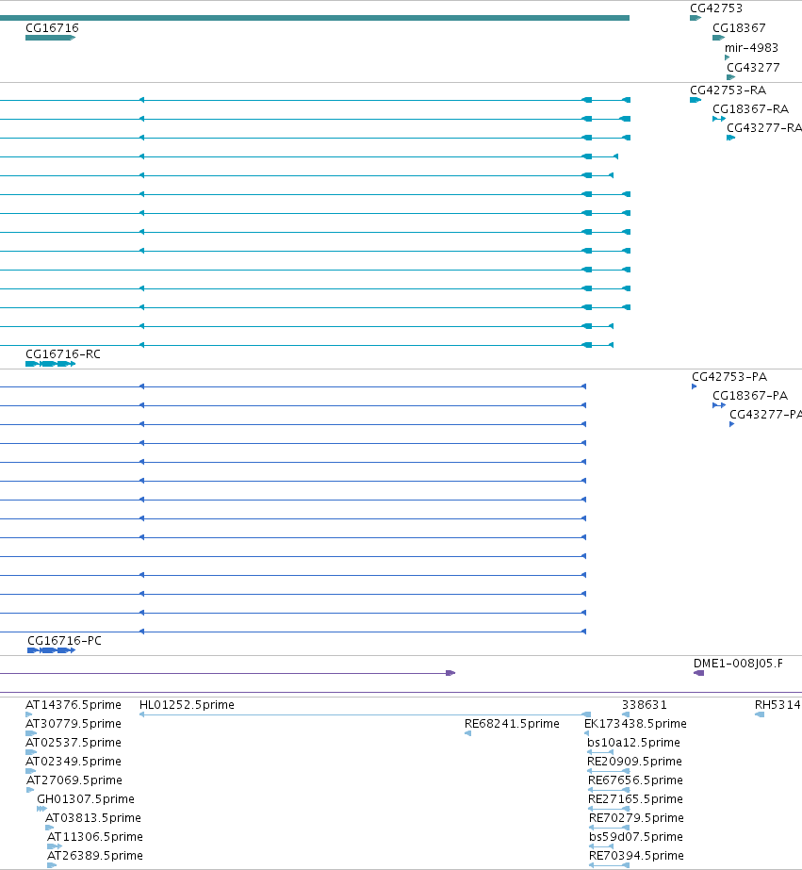Select the bs10a12.5prime alignment glyph
802x870 pixels.
pyautogui.click(x=600, y=752)
